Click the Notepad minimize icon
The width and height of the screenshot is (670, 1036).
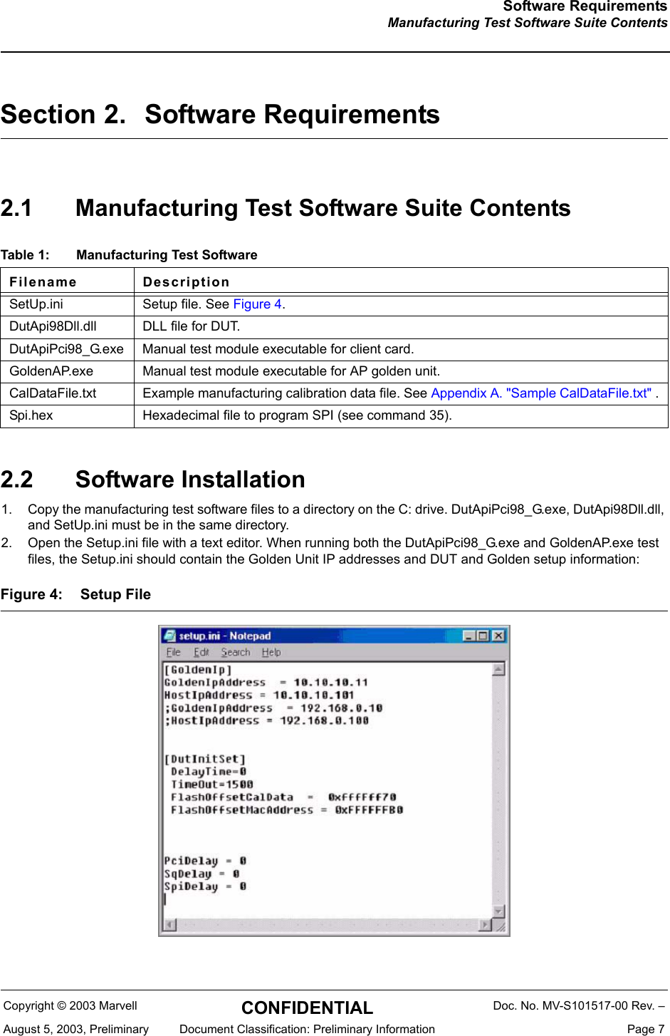(469, 635)
